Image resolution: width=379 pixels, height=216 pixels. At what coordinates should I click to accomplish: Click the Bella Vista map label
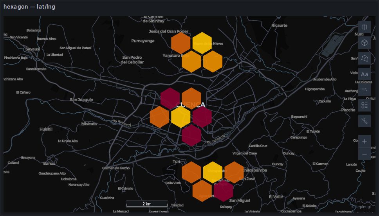click(173, 183)
